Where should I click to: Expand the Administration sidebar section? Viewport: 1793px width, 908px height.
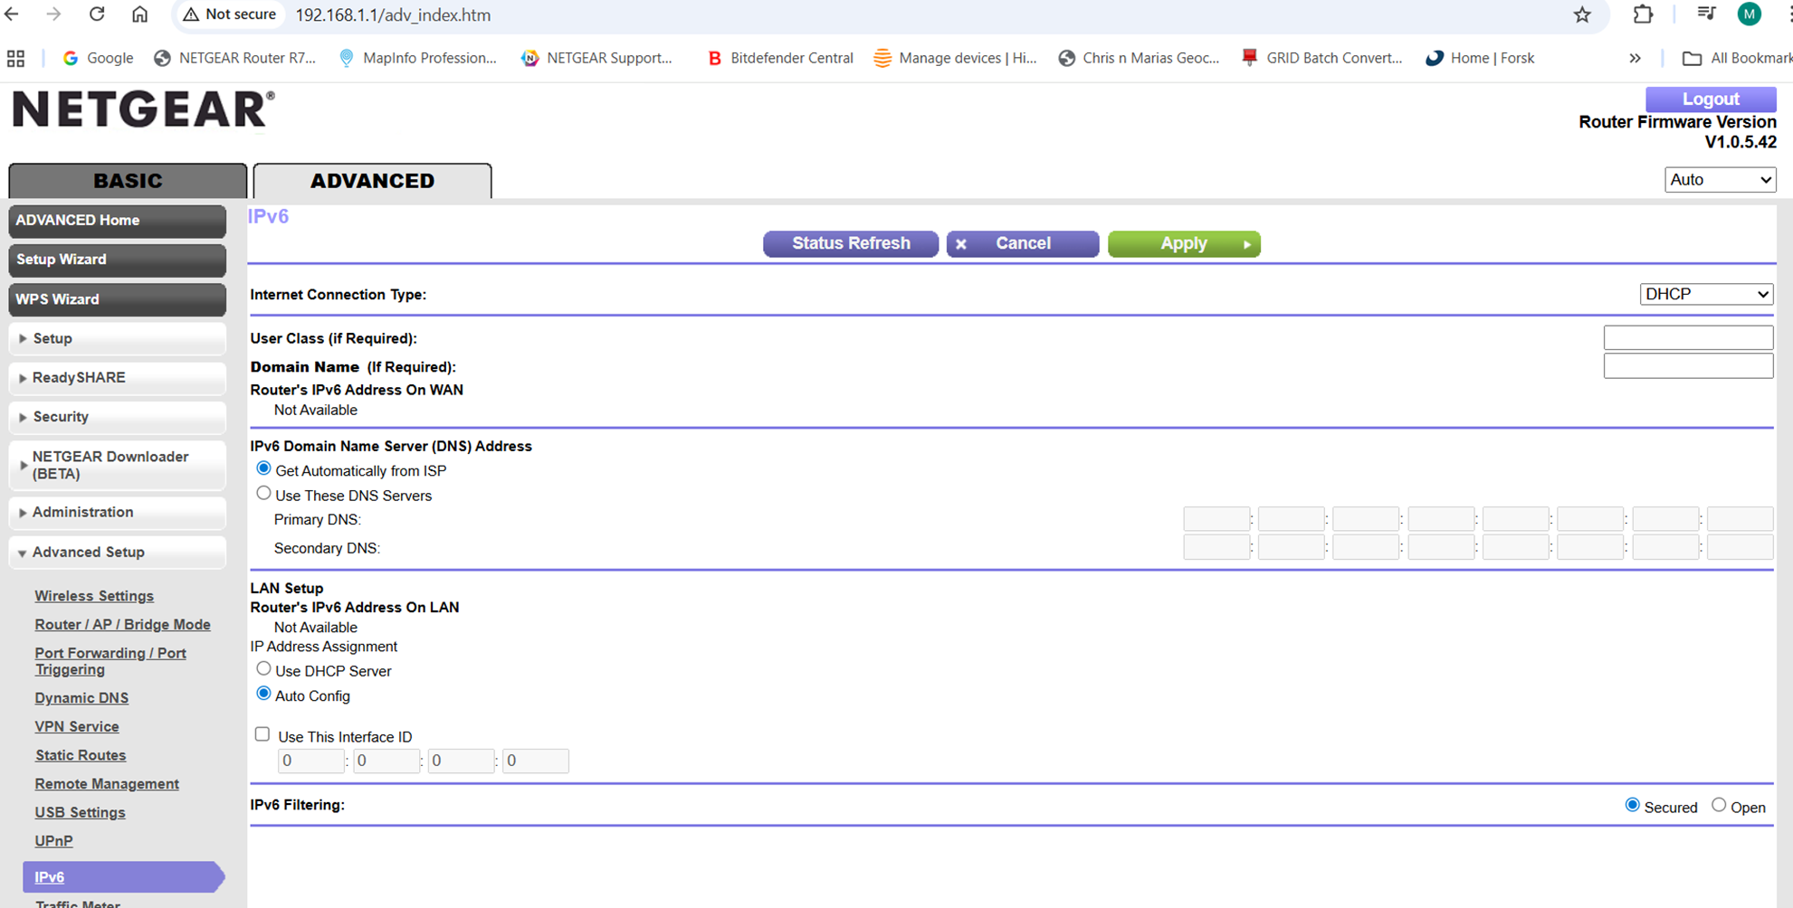(x=83, y=512)
